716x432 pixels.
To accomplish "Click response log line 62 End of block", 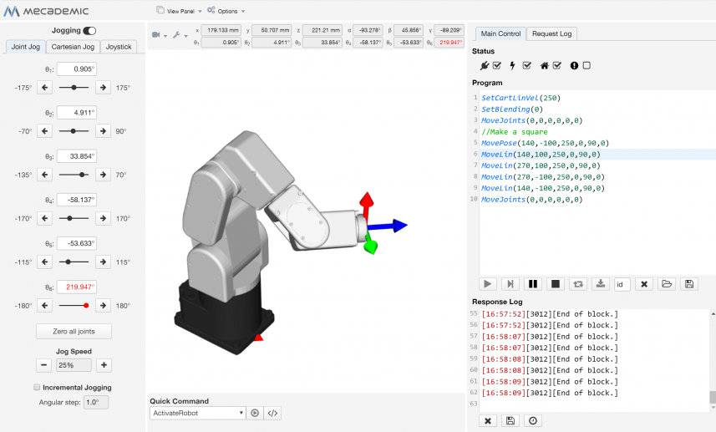I will point(550,393).
